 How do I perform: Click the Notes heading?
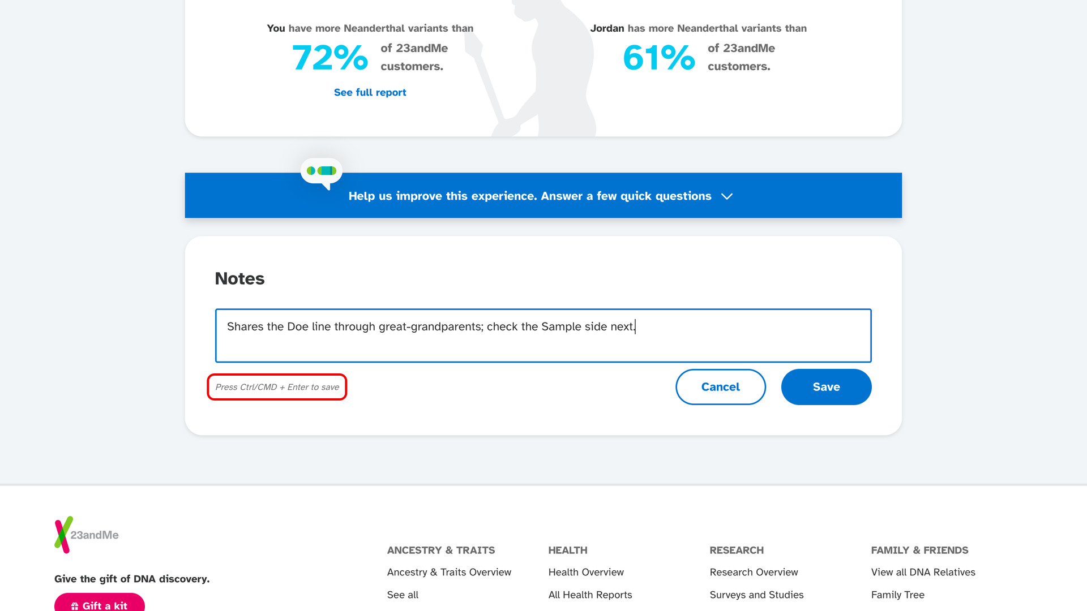pyautogui.click(x=239, y=278)
